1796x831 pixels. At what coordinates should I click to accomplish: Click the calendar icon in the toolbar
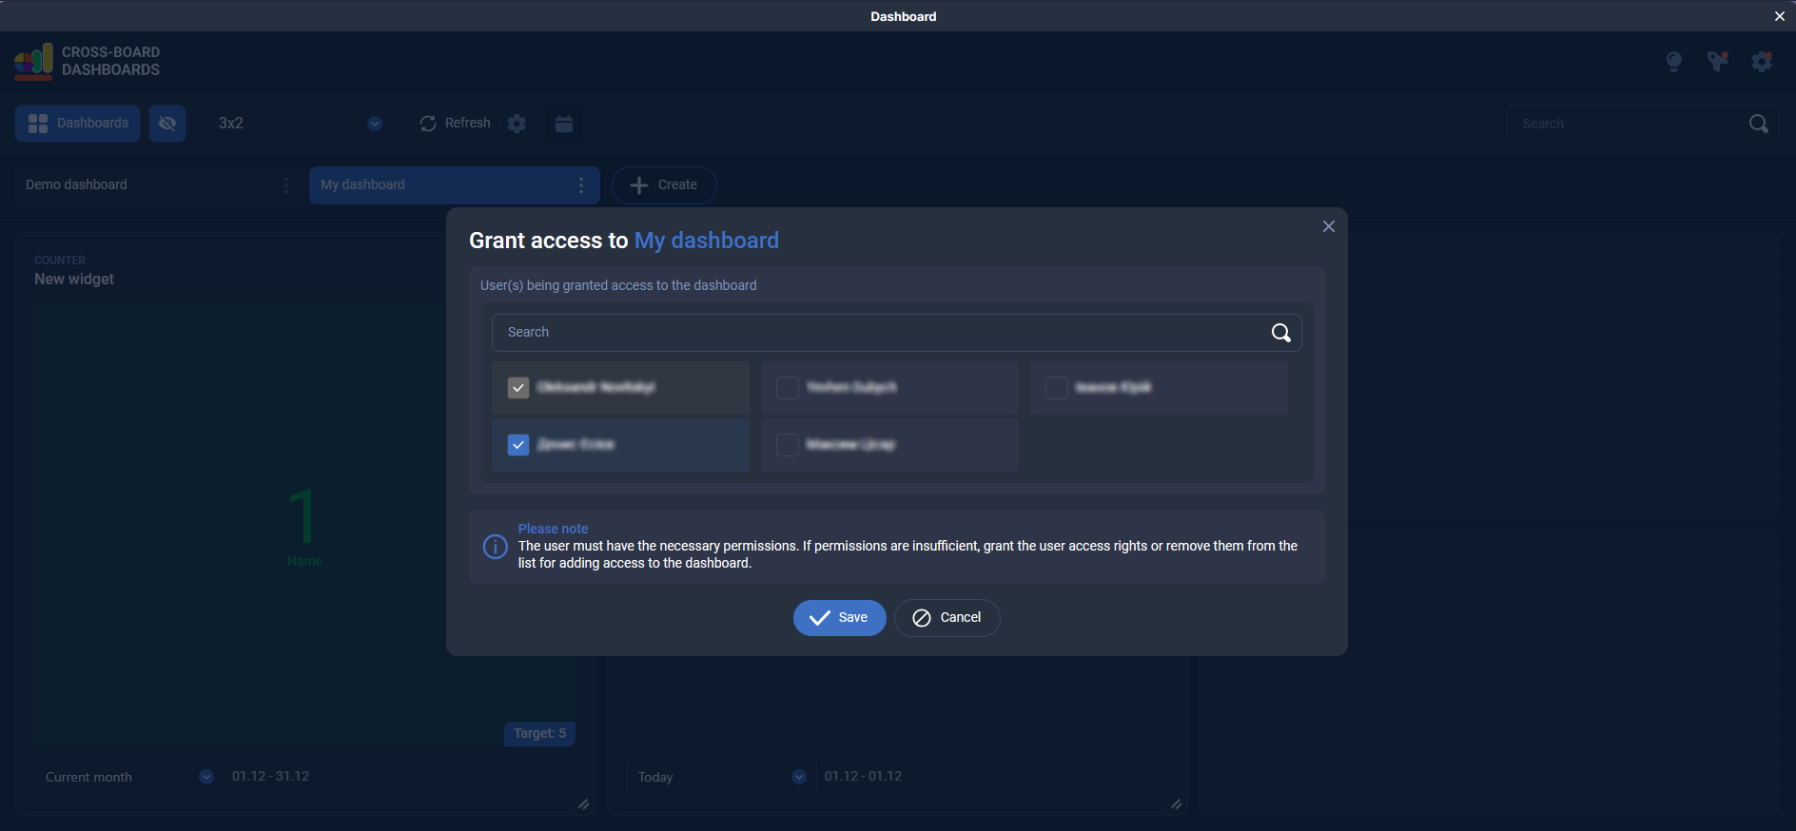click(564, 124)
